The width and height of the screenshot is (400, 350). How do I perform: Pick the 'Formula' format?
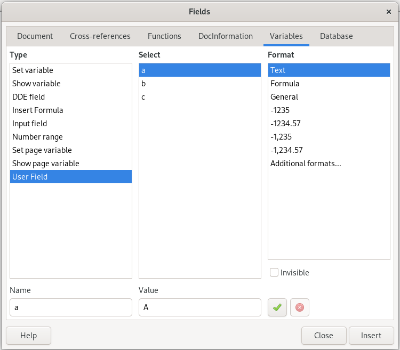click(x=285, y=84)
